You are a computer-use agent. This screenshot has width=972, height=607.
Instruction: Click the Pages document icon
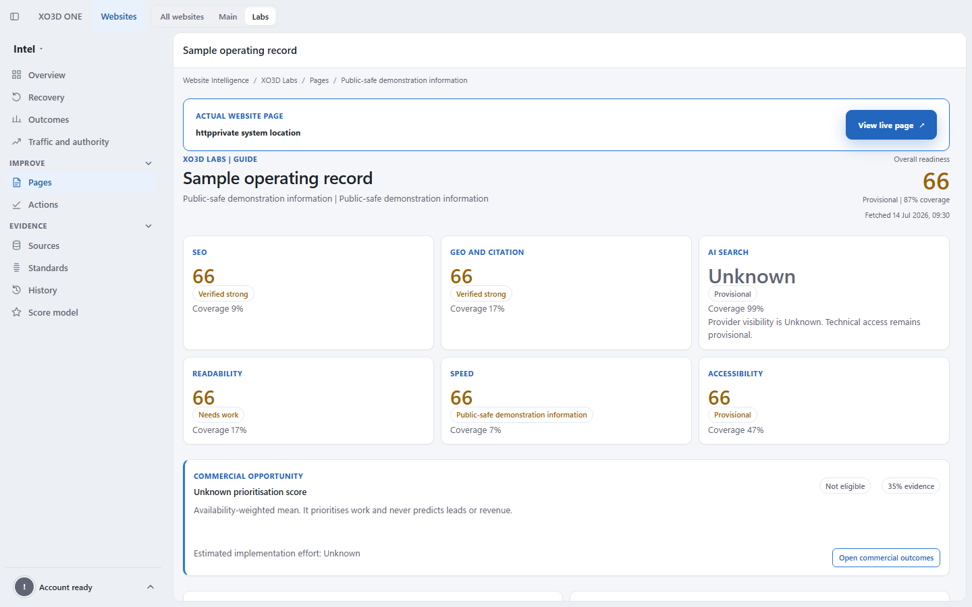coord(17,182)
